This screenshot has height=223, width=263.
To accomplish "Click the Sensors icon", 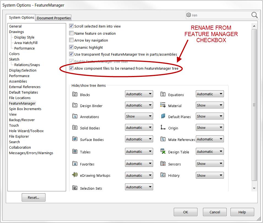I will [163, 164].
